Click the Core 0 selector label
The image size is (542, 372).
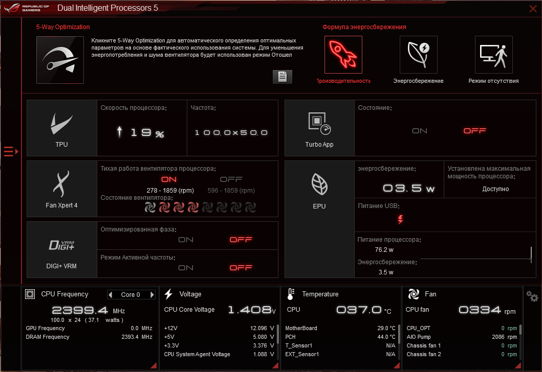click(x=131, y=295)
